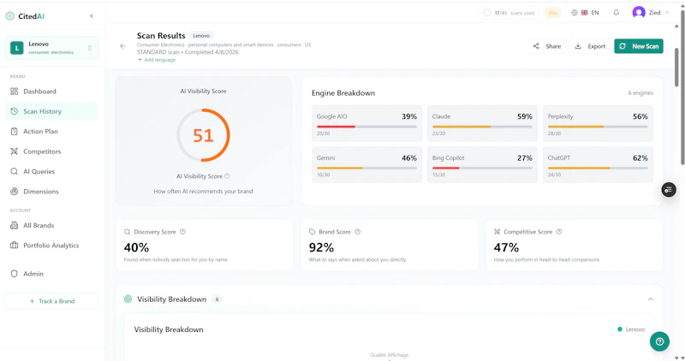Start a New Scan
The width and height of the screenshot is (685, 361).
(x=639, y=46)
